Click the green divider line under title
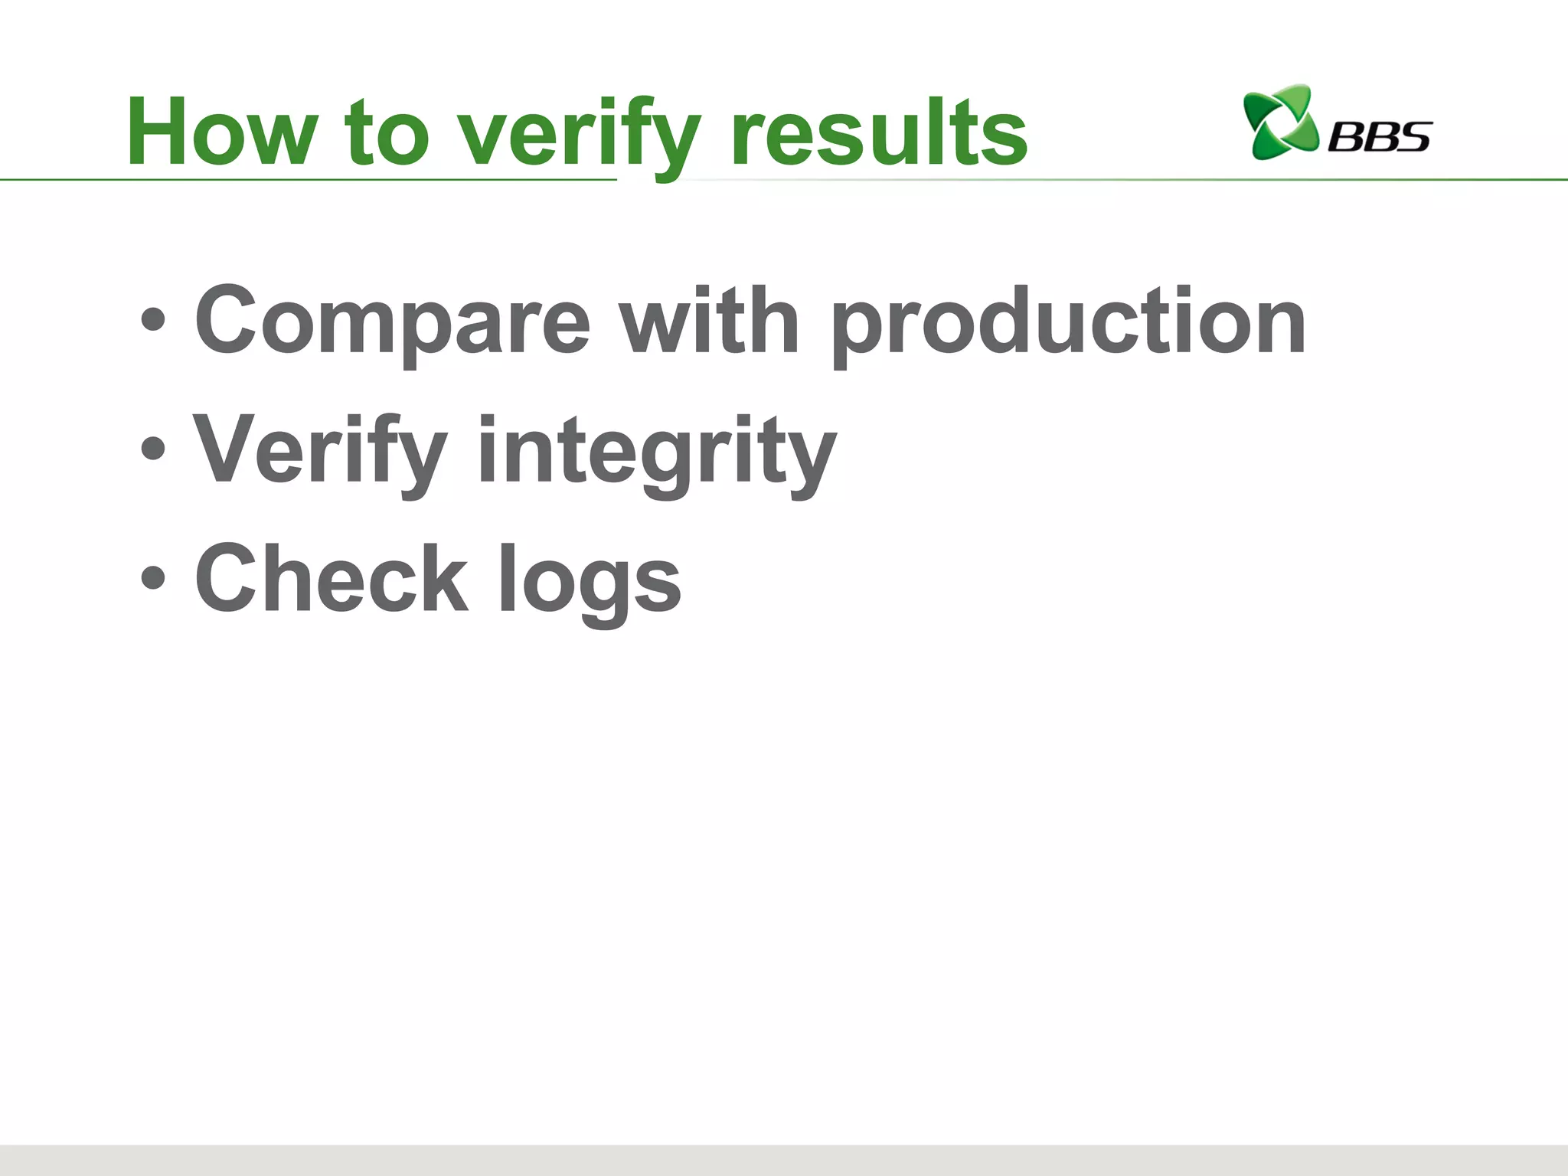The height and width of the screenshot is (1176, 1568). pyautogui.click(x=784, y=180)
